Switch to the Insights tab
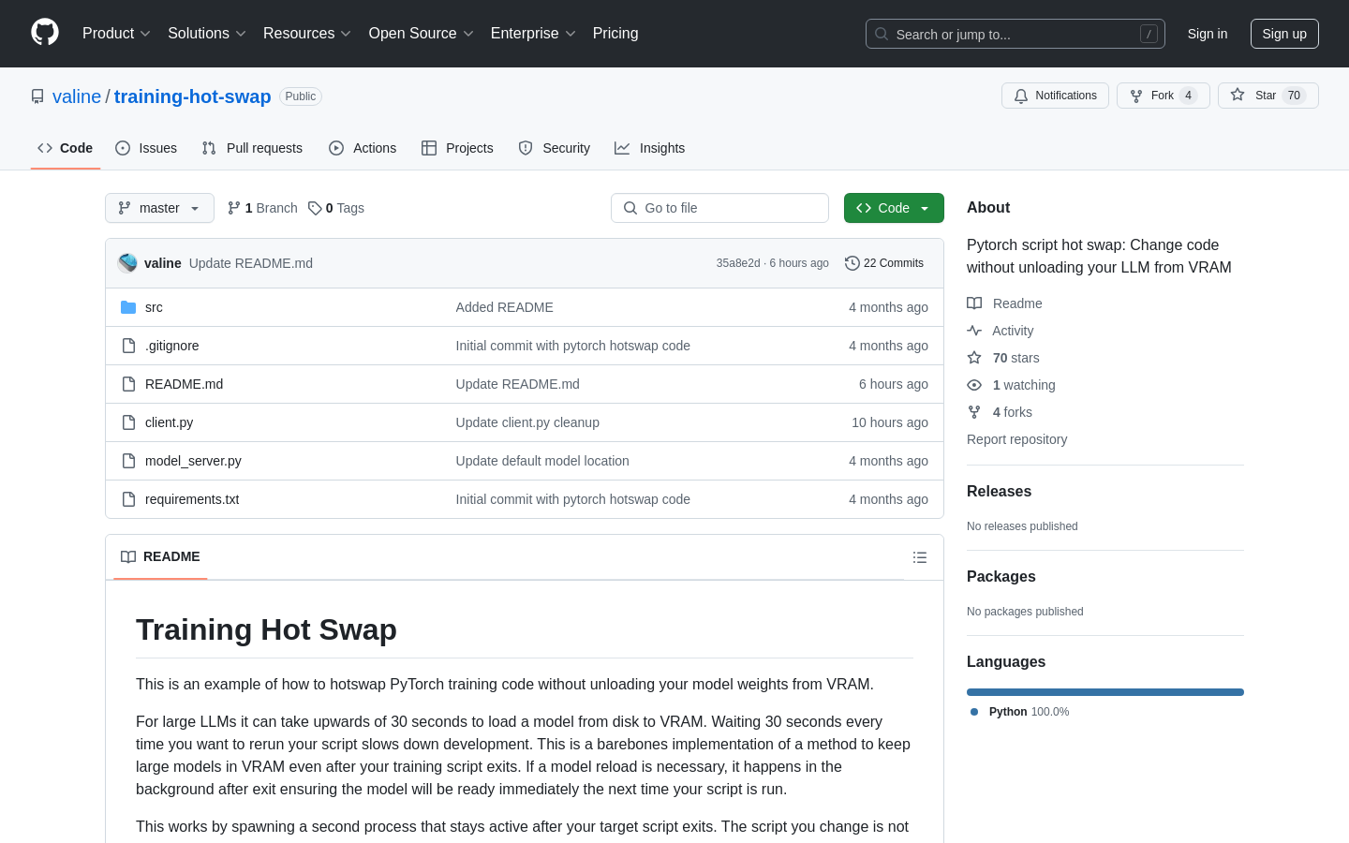This screenshot has height=843, width=1349. coord(650,148)
